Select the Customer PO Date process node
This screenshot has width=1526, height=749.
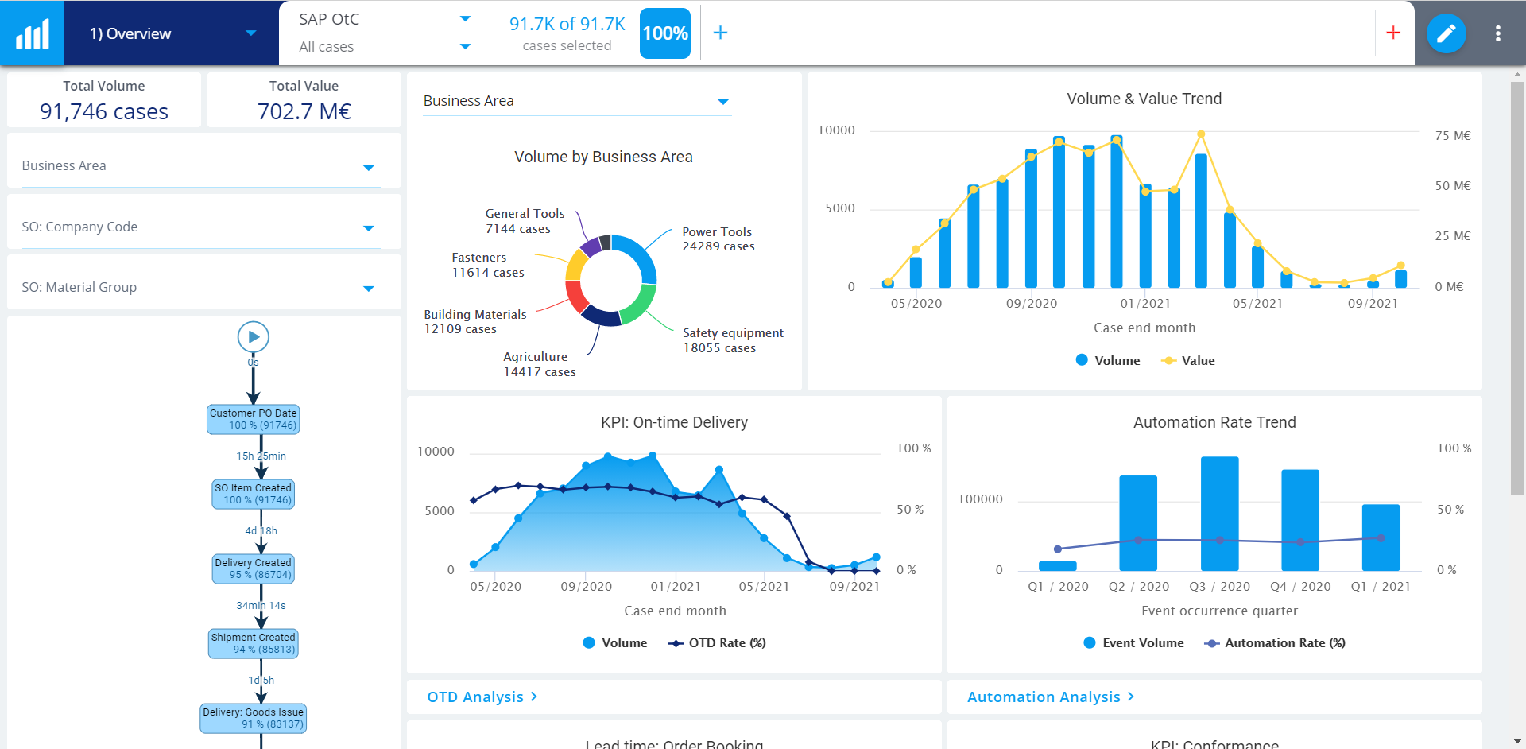point(254,419)
